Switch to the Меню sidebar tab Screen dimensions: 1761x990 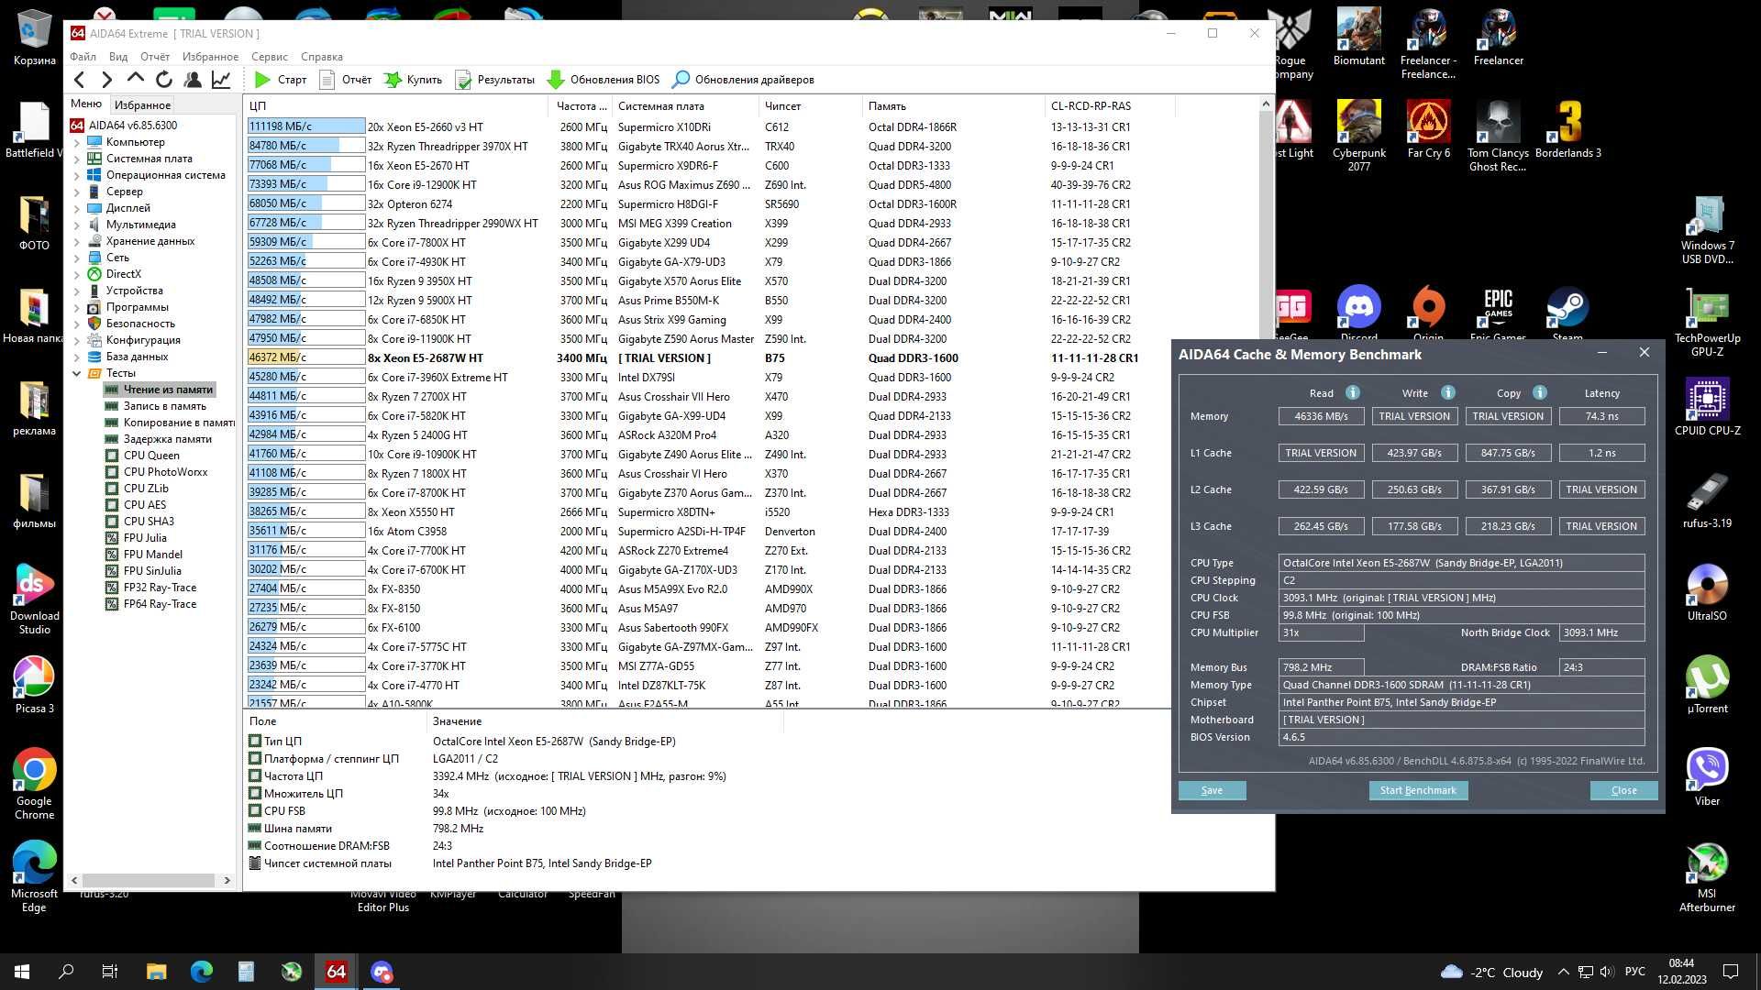click(x=86, y=104)
